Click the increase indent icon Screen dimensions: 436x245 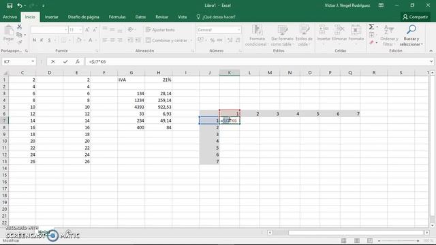(138, 40)
